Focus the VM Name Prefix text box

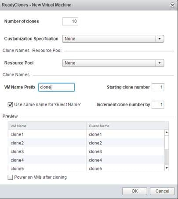click(56, 87)
